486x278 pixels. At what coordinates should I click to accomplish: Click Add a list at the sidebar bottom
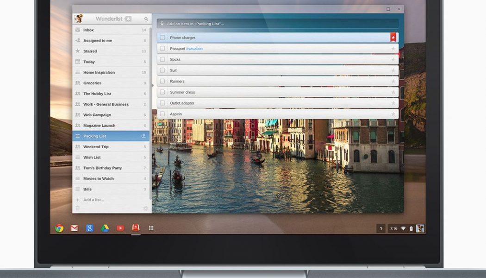coord(93,200)
